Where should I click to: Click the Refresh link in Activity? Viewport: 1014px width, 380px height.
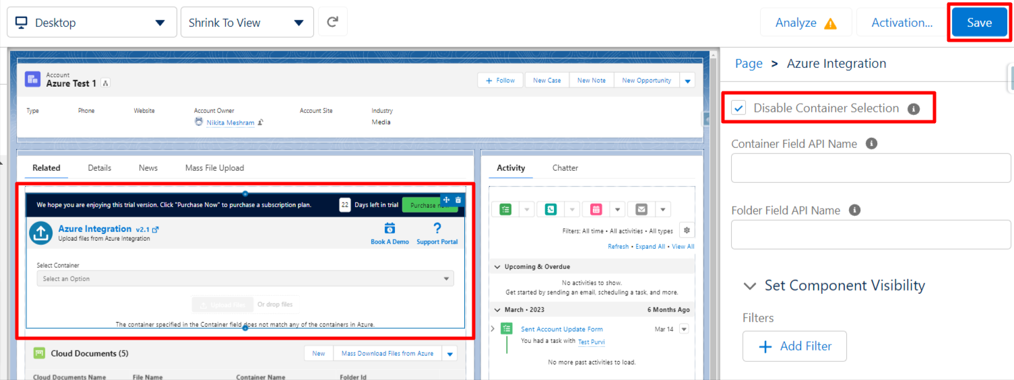[x=618, y=247]
